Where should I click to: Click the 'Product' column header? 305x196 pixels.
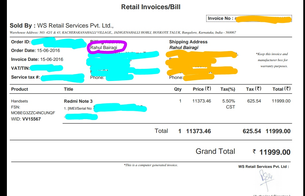point(20,89)
